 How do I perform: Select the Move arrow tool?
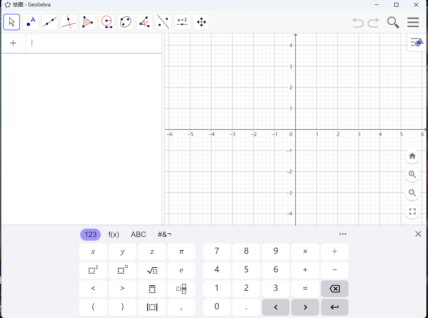click(12, 22)
